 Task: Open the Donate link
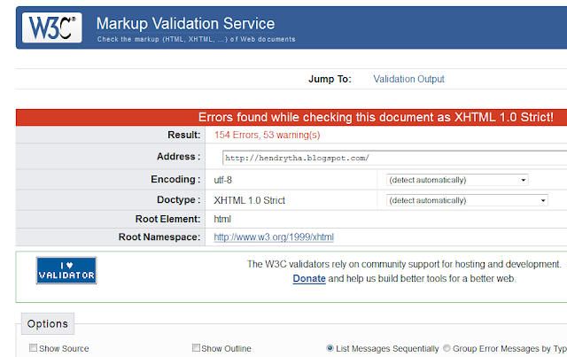pos(309,278)
